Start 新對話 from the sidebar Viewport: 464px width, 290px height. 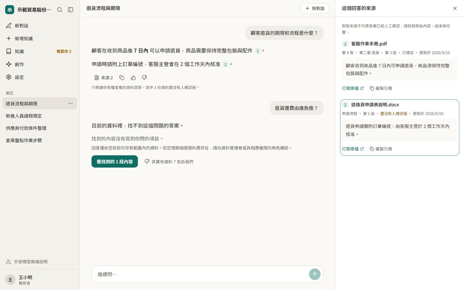40,26
